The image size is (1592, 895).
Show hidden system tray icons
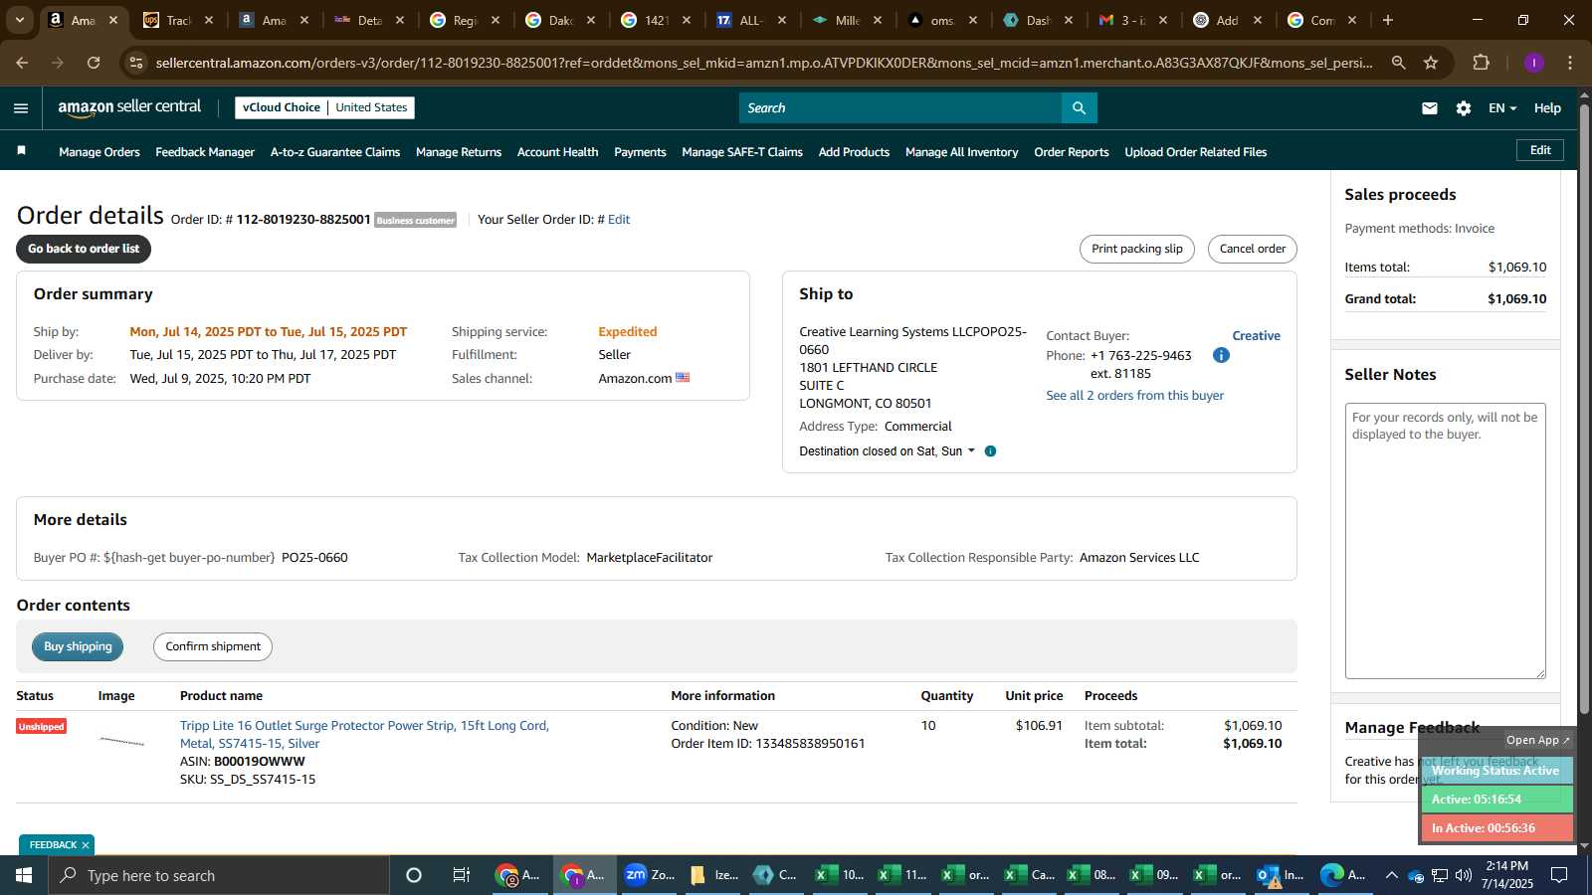pos(1391,875)
